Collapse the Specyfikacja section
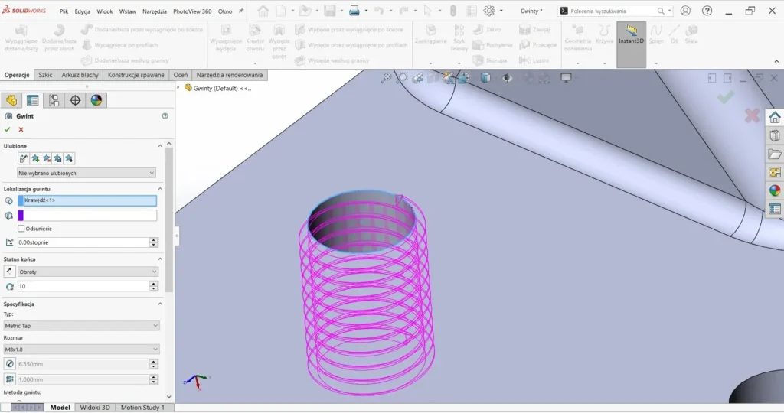The width and height of the screenshot is (784, 413). click(160, 304)
